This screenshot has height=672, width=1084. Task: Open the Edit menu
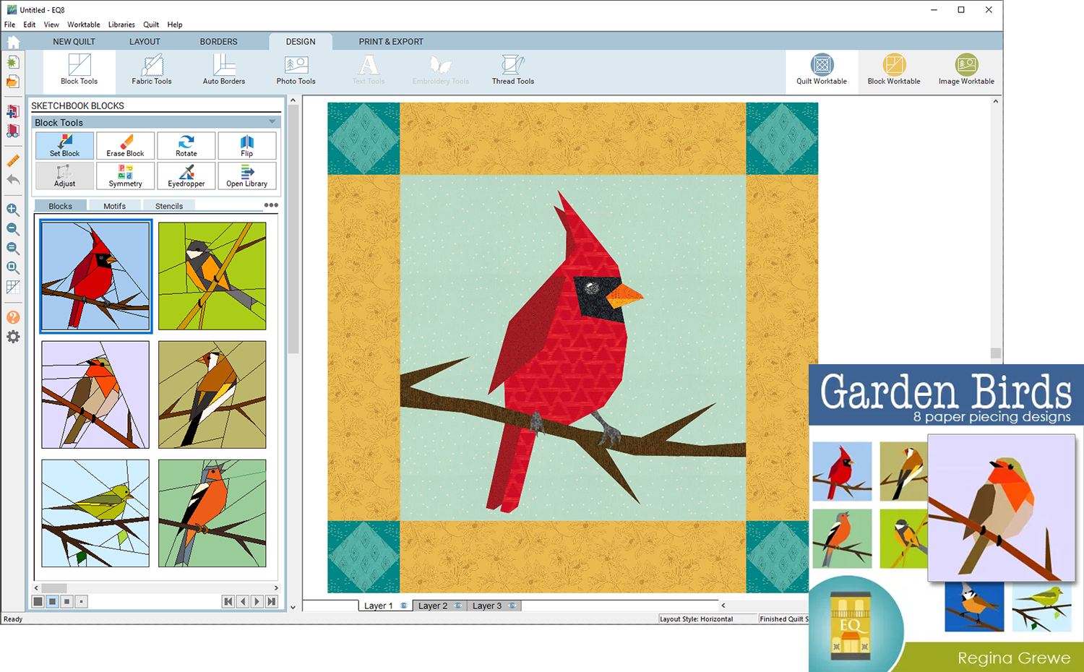(x=30, y=25)
